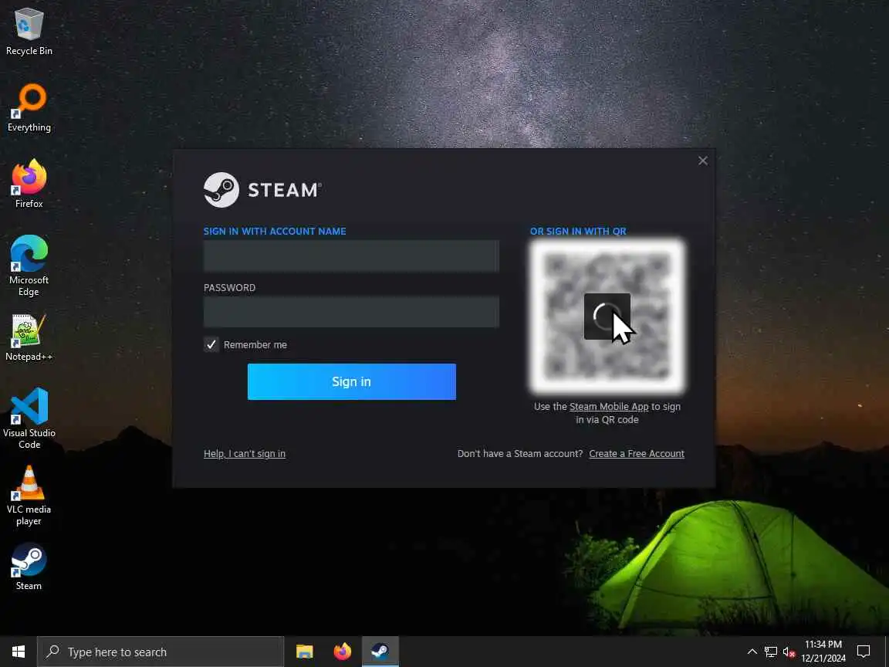
Task: Click the 'SIGN IN WITH ACCOUNT NAME' label
Action: [x=275, y=232]
